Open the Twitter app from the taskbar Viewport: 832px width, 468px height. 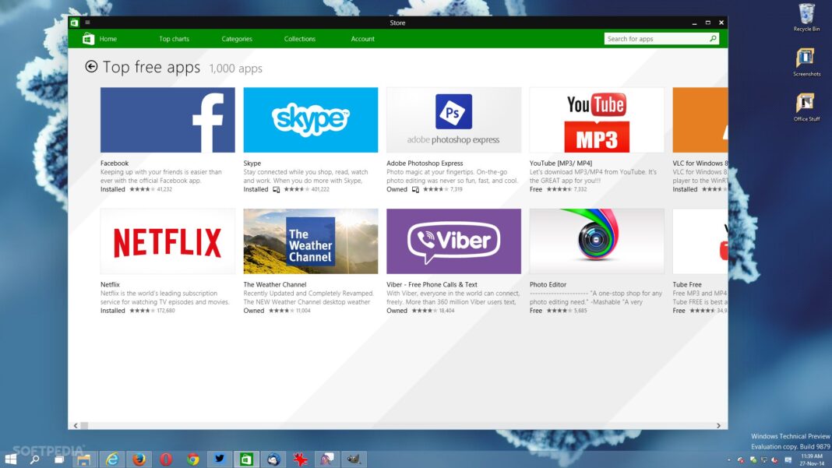click(x=219, y=459)
